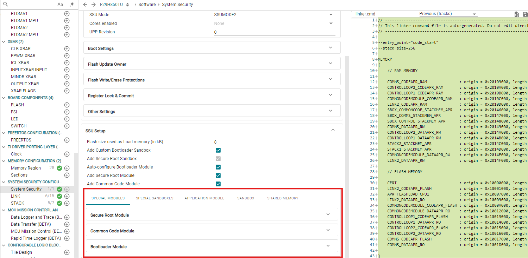This screenshot has width=528, height=258.
Task: Uncheck Add Custom Bootloader Sandbox
Action: (x=218, y=150)
